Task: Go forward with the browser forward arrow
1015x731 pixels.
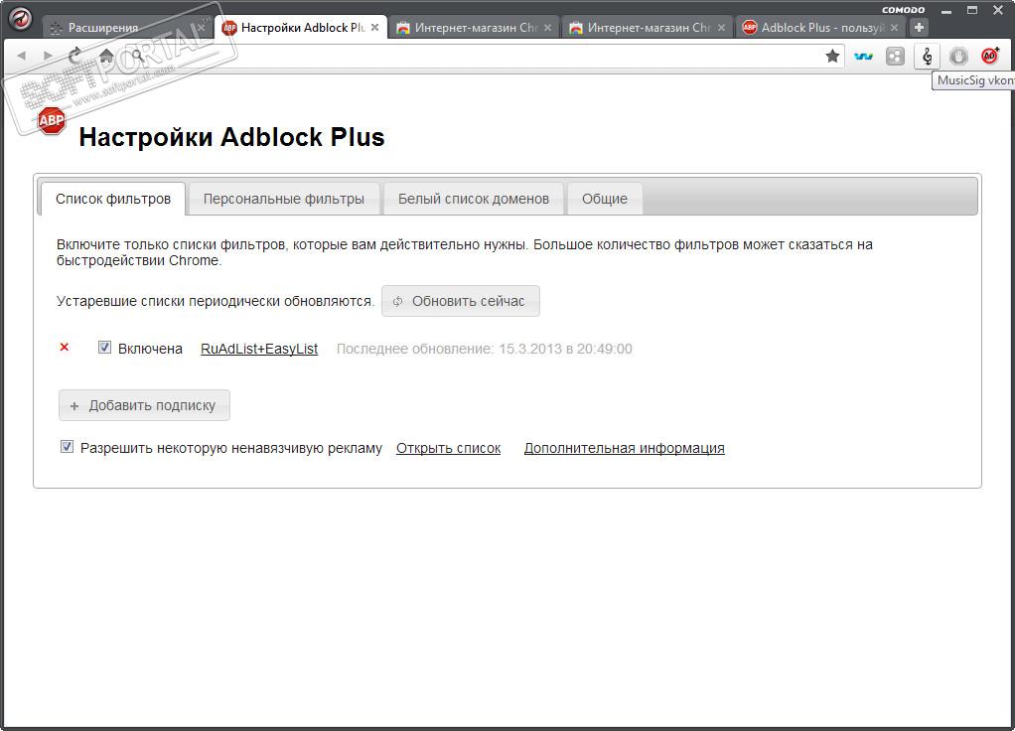Action: click(48, 56)
